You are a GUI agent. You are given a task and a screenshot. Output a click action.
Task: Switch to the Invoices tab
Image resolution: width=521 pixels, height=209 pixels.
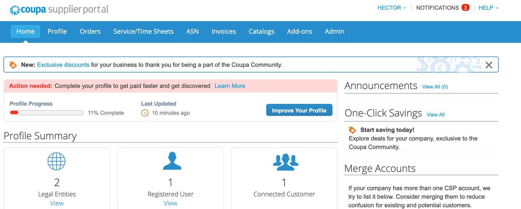click(x=223, y=31)
